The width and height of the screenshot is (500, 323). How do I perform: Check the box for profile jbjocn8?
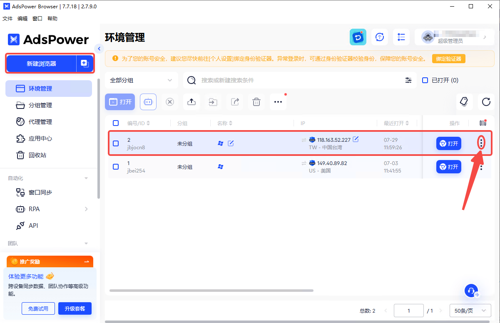point(116,143)
